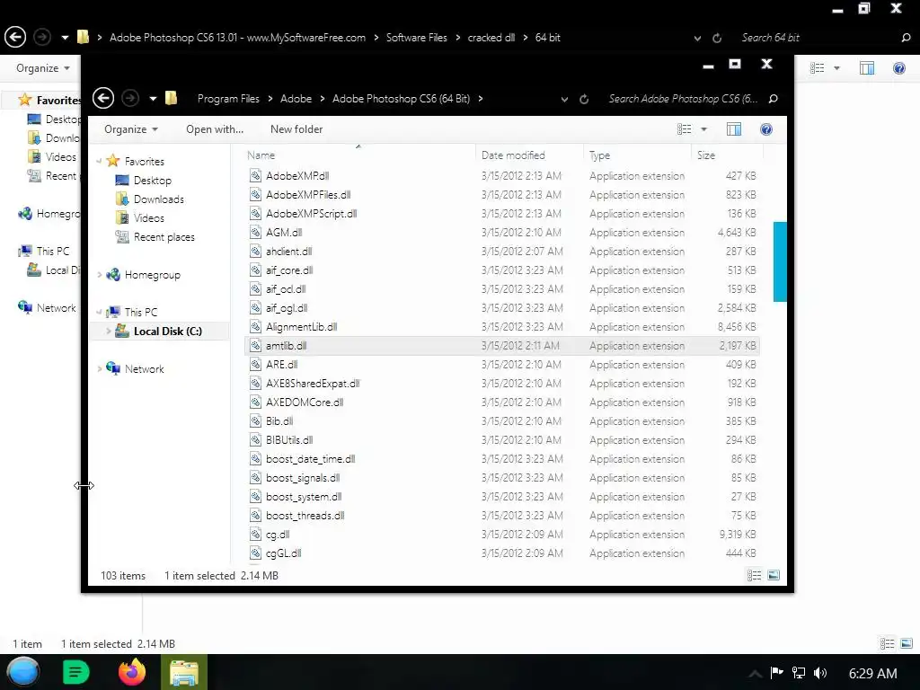Open recent locations dropdown in front window

[153, 99]
